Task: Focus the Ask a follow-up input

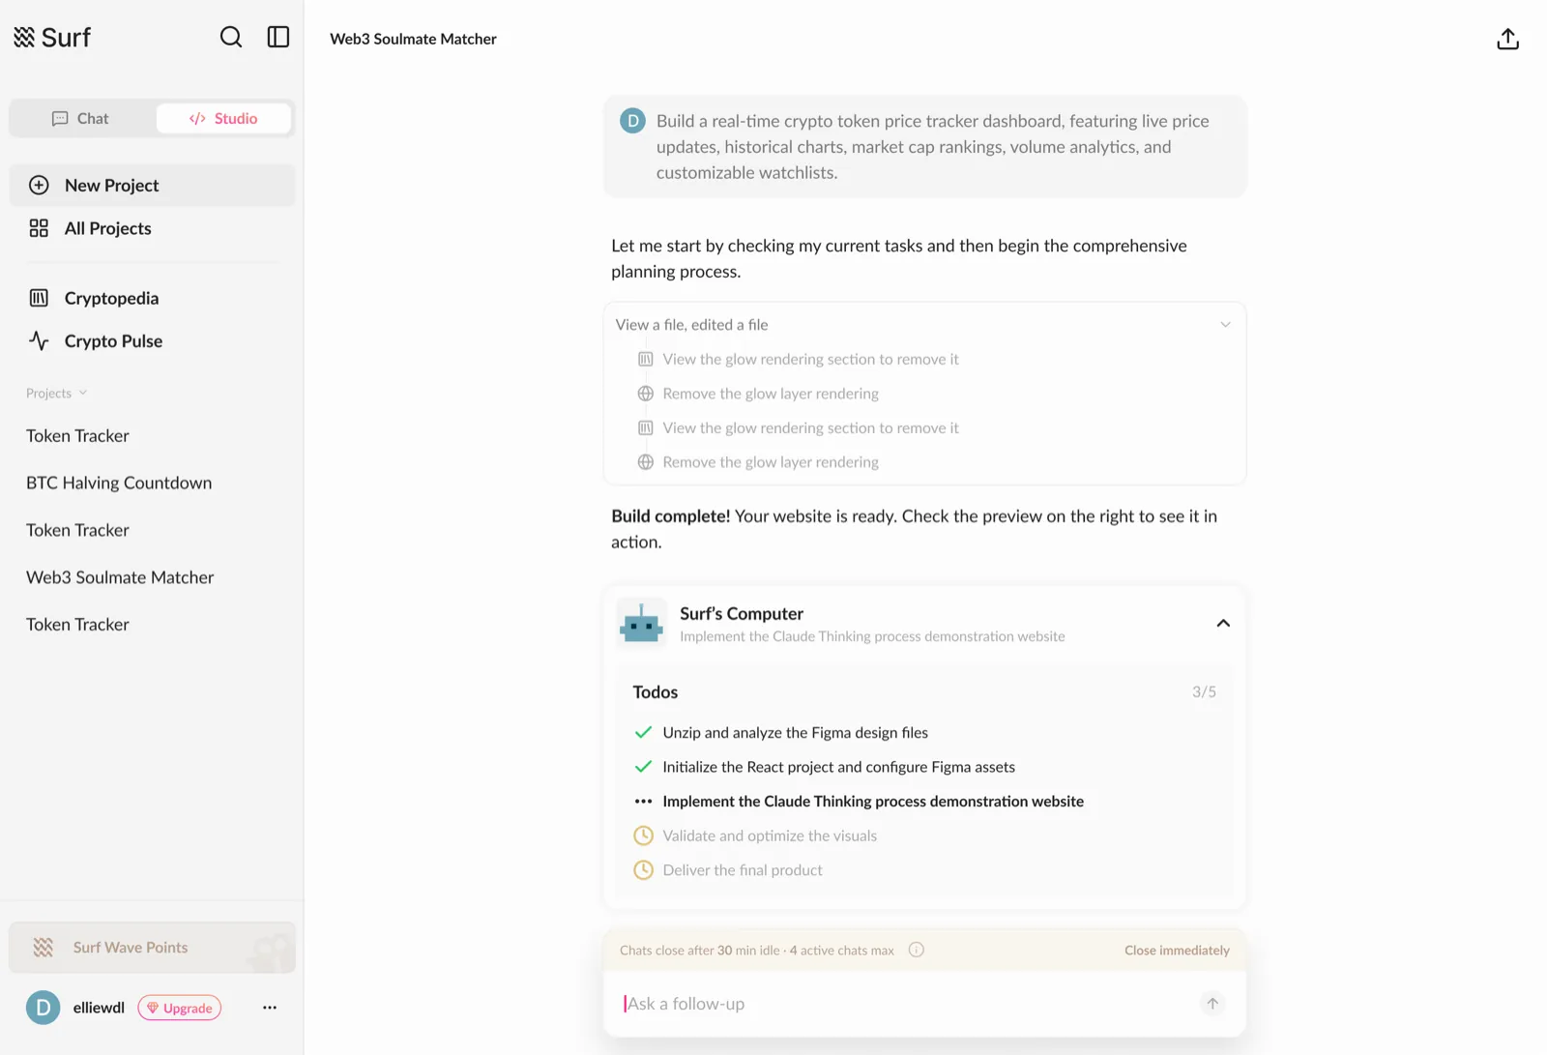Action: pos(904,1004)
